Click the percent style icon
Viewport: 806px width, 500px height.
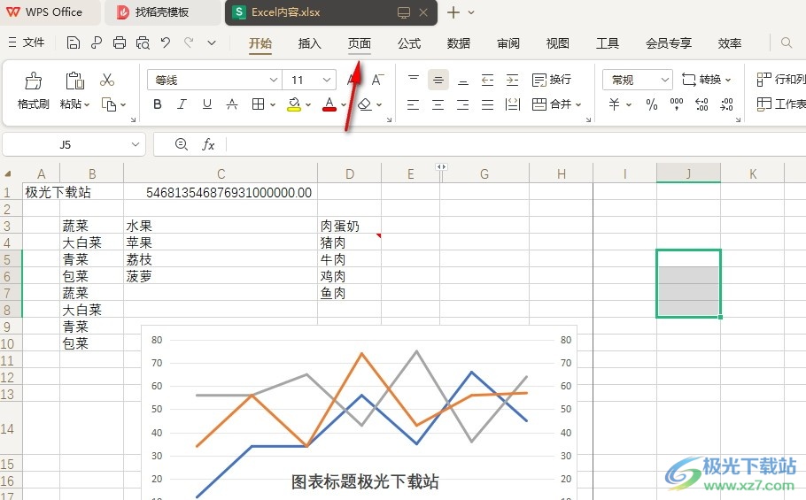[x=651, y=104]
